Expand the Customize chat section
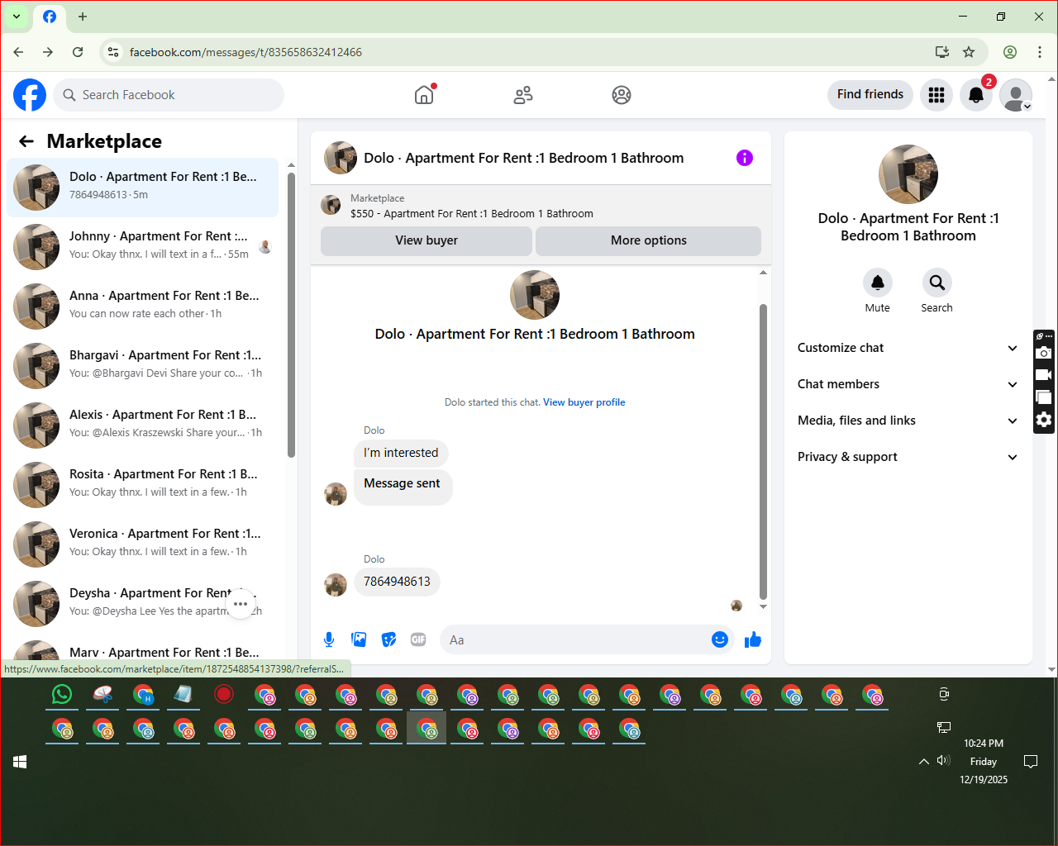Viewport: 1058px width, 846px height. click(x=908, y=348)
